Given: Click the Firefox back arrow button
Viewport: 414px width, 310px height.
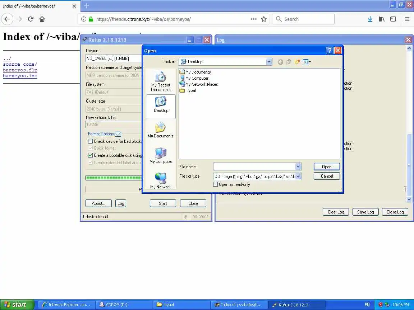Looking at the screenshot, I should tap(7, 19).
